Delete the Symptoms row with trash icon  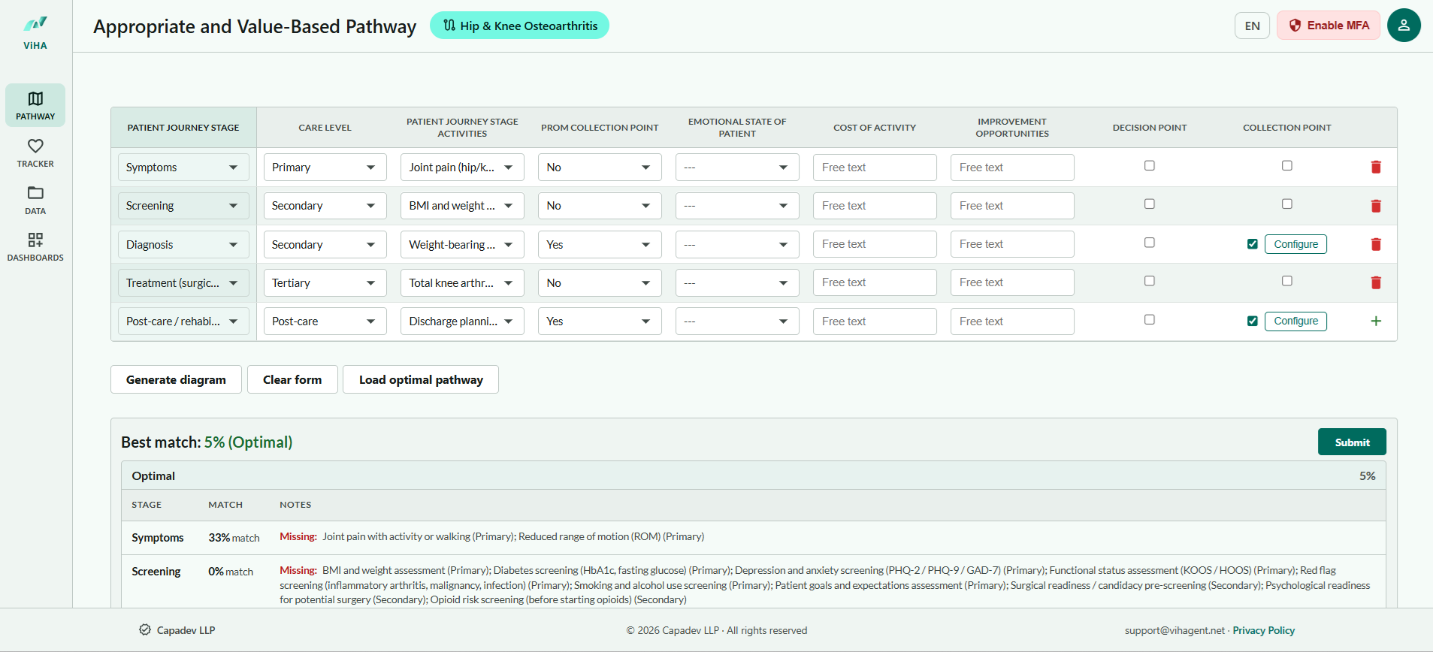pyautogui.click(x=1376, y=167)
